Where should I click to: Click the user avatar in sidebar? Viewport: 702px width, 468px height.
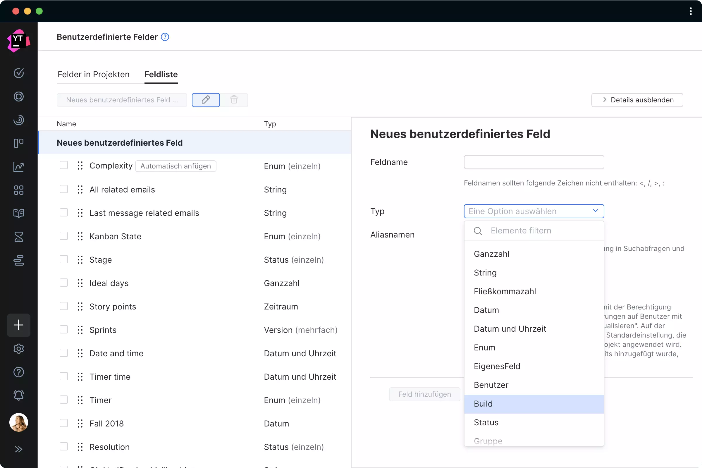pos(18,422)
